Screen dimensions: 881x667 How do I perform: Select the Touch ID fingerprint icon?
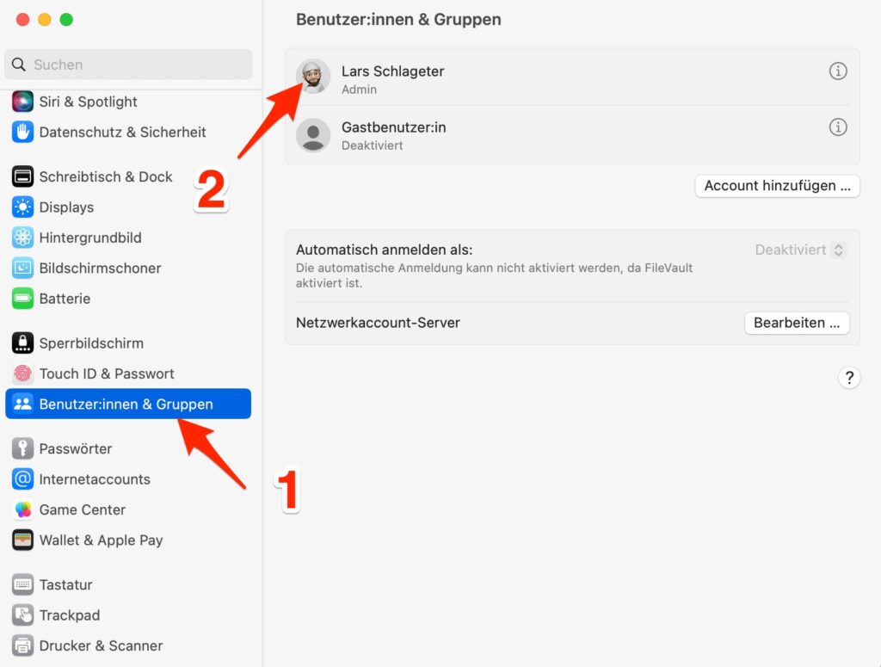click(22, 374)
